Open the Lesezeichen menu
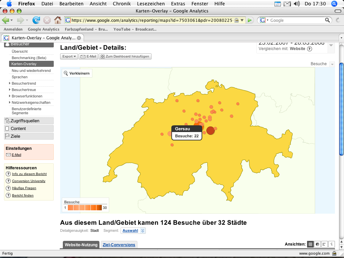Image resolution: width=344 pixels, height=258 pixels. (x=151, y=4)
